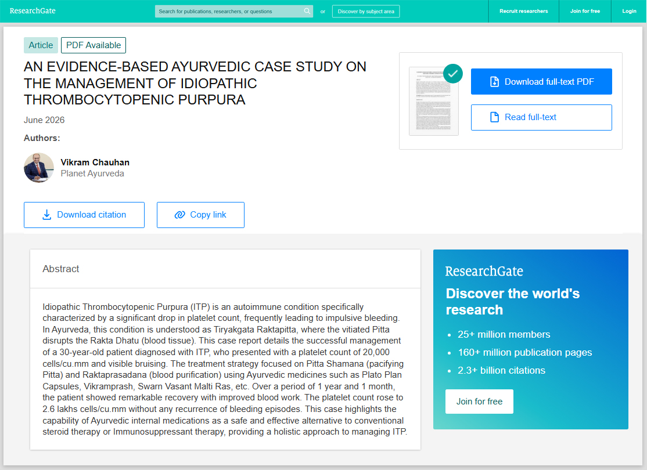
Task: Open Recruit researchers in the header
Action: pyautogui.click(x=524, y=11)
